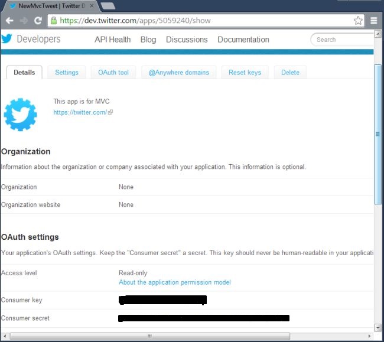
Task: Bookmark this page with the star icon
Action: tap(358, 21)
